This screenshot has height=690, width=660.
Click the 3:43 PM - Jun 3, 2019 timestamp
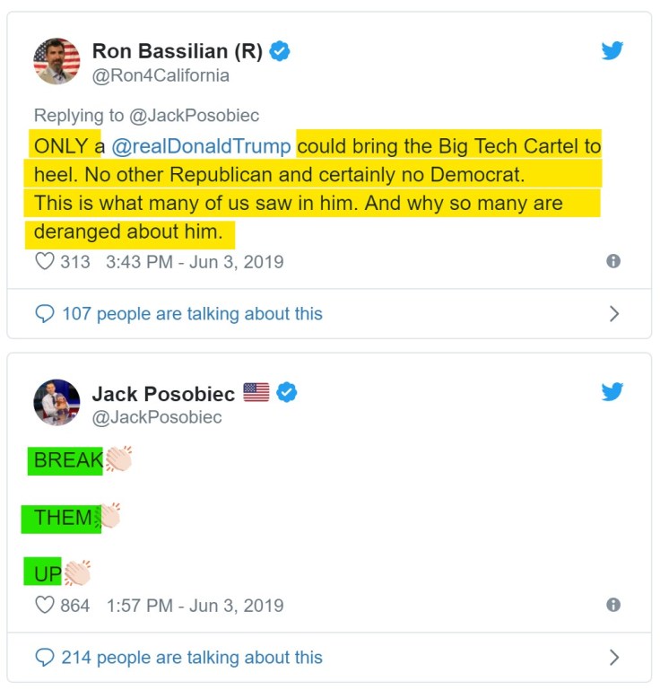(x=195, y=262)
